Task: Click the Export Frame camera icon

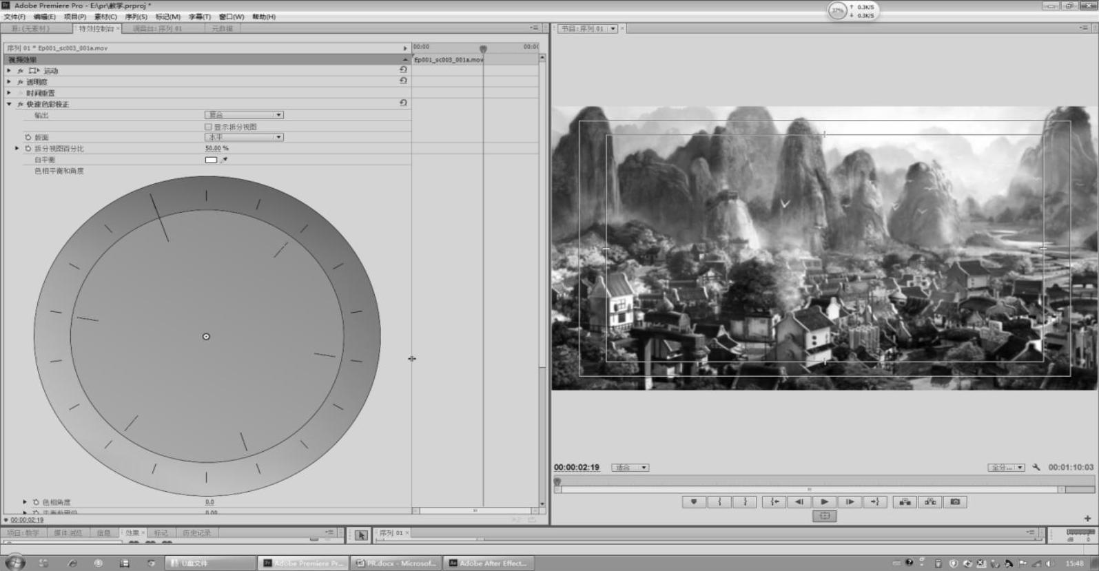Action: coord(955,502)
